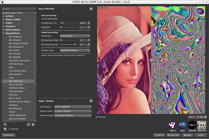Select the Old-Movie Stripes filter
The width and height of the screenshot is (209, 139).
click(17, 88)
